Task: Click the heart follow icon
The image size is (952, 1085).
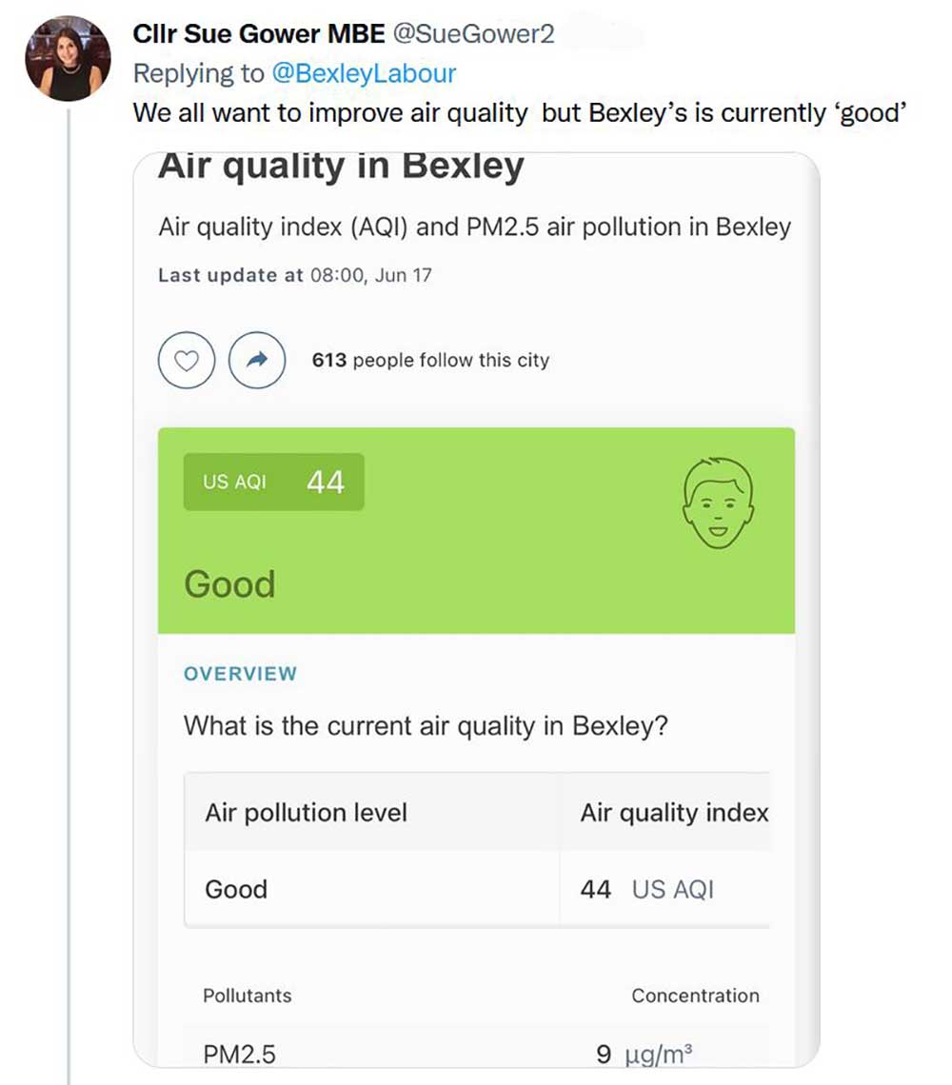Action: click(188, 361)
